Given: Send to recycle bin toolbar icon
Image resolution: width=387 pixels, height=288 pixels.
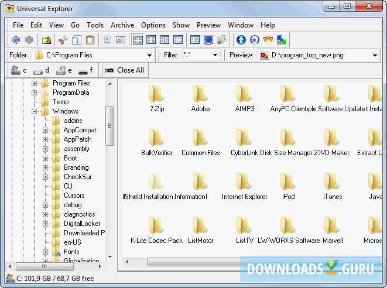Looking at the screenshot, I should 107,40.
